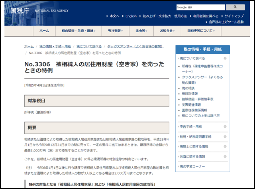Open 税の学習コーナー sidebar item
The height and width of the screenshot is (189, 255).
[x=192, y=166]
